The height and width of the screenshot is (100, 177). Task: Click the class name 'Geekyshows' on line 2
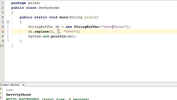pyautogui.click(x=49, y=8)
